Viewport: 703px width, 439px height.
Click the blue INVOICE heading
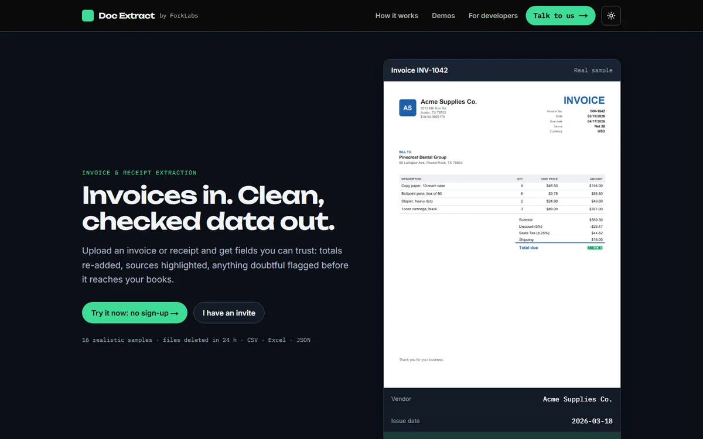click(584, 101)
